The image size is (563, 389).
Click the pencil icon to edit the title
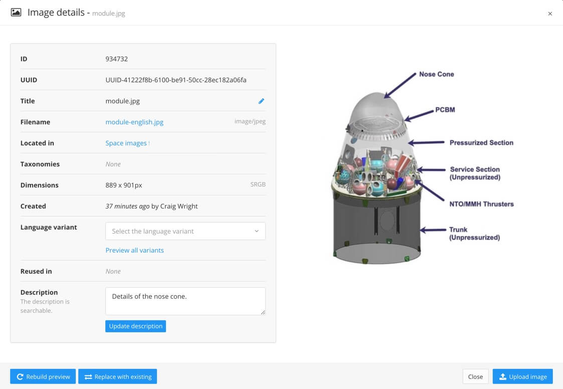[x=261, y=101]
